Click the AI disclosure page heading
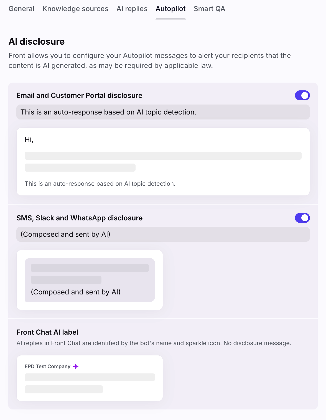 click(x=37, y=42)
